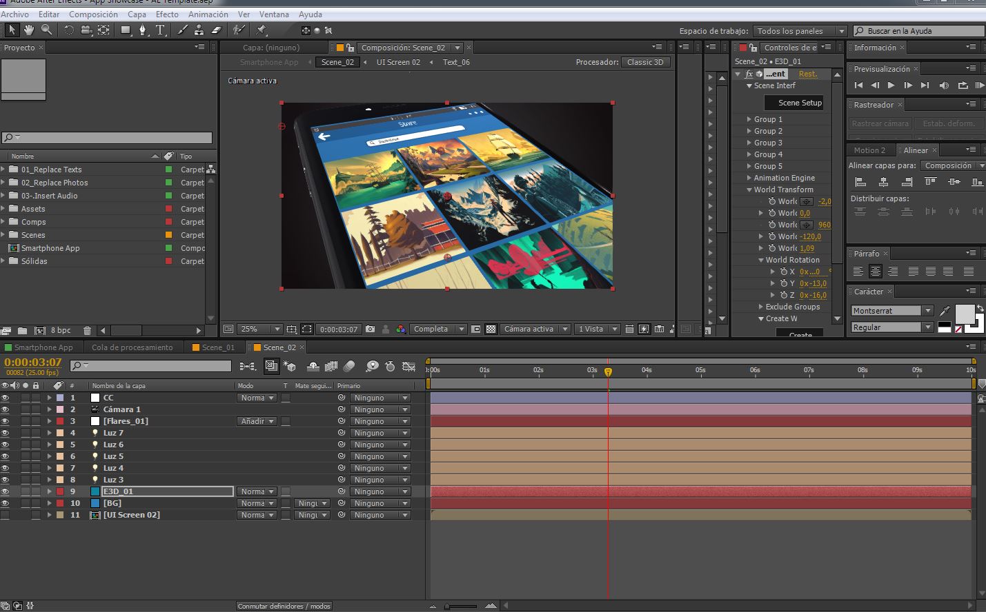This screenshot has width=986, height=612.
Task: Go to the UI Screen 02 breadcrumb
Action: [398, 62]
